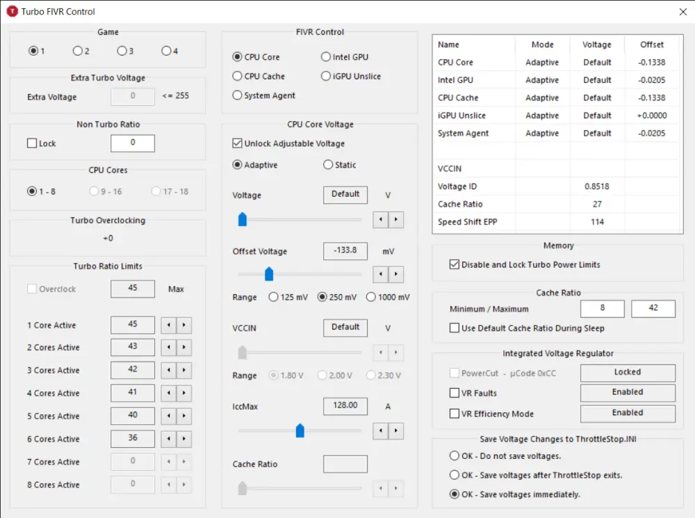Click the System Agent row in voltage table
Image resolution: width=695 pixels, height=518 pixels.
(557, 133)
